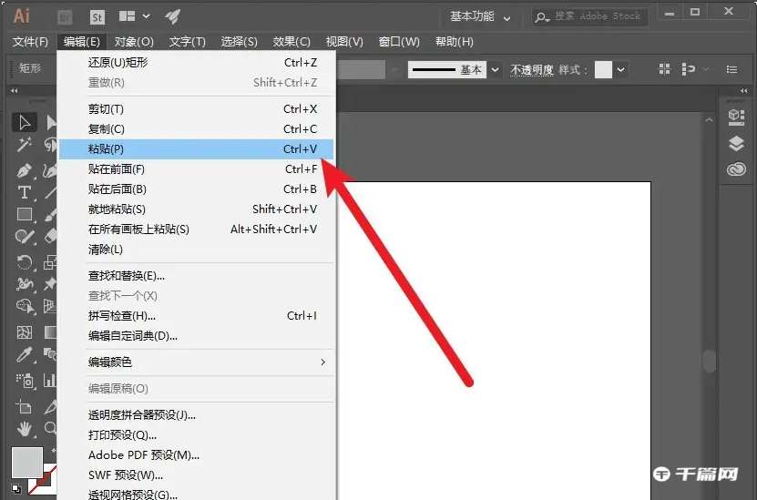Open the 帮助(H) menu
This screenshot has width=757, height=500.
[x=455, y=42]
